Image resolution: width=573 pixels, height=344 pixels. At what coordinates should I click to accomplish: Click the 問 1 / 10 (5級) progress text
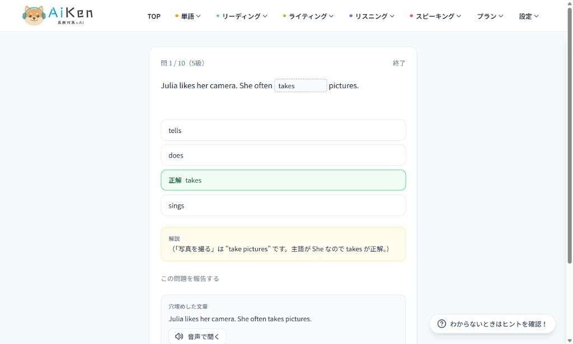pos(182,63)
